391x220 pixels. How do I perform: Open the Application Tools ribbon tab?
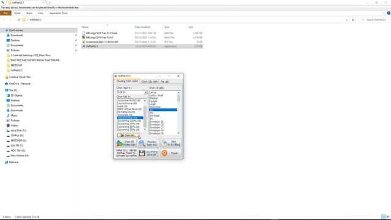pos(59,13)
